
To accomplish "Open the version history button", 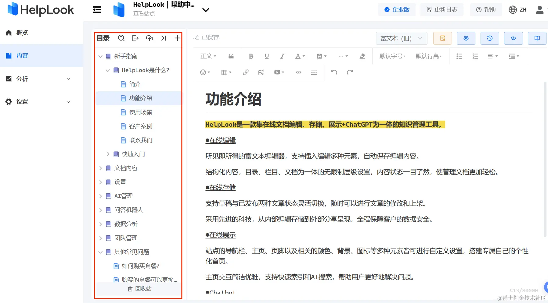I will 490,38.
